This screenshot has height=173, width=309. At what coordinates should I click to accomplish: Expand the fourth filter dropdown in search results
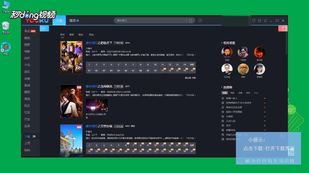pos(92,34)
